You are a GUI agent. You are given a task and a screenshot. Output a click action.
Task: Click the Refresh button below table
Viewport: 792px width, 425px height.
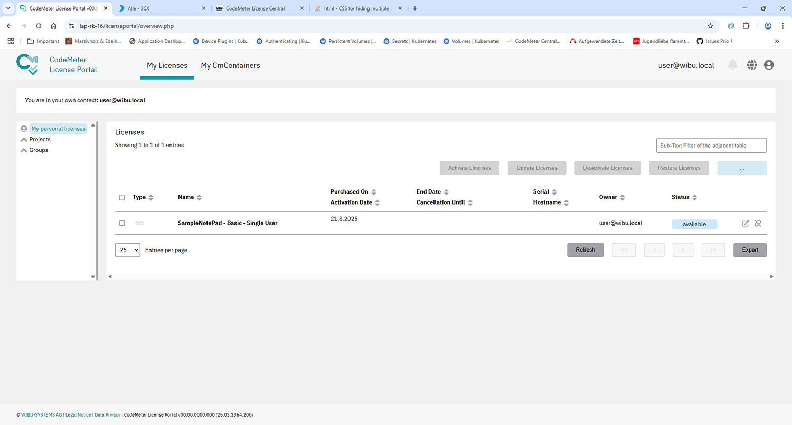[x=586, y=250]
